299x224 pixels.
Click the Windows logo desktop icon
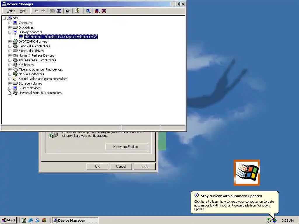tap(247, 173)
